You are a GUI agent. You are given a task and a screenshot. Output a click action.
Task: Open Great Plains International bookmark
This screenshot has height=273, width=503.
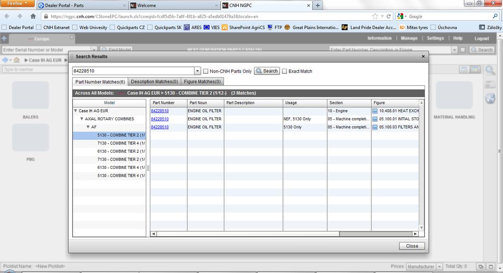click(311, 27)
